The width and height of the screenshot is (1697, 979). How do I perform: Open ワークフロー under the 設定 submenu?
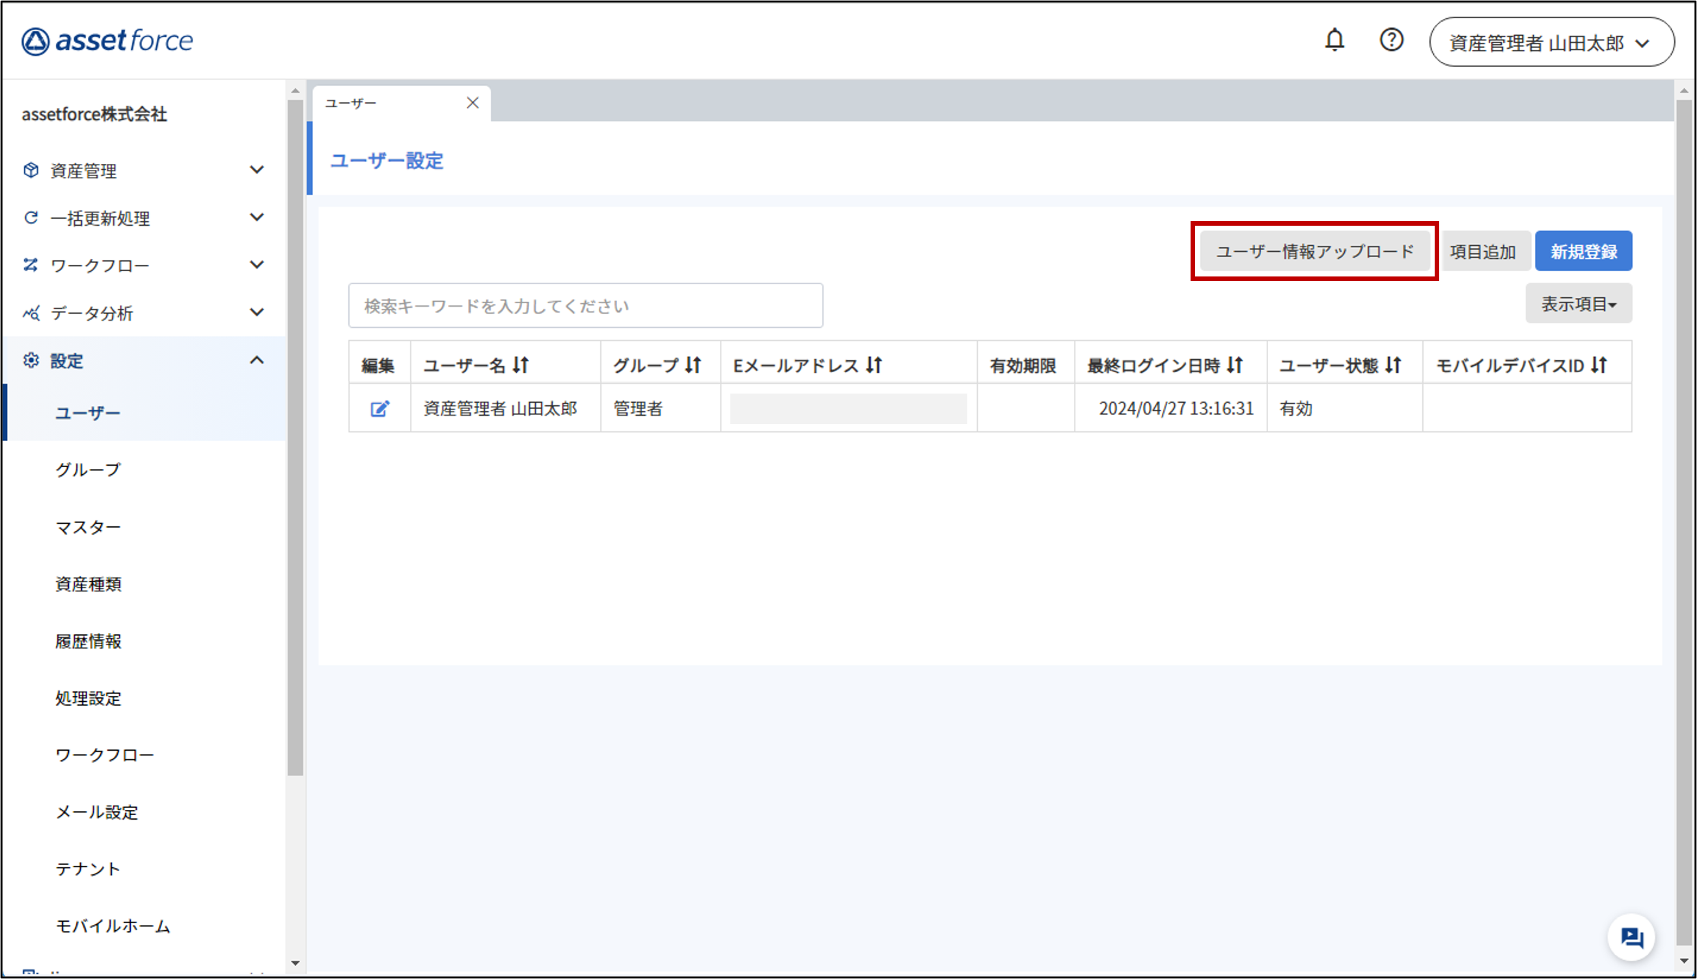pos(104,755)
